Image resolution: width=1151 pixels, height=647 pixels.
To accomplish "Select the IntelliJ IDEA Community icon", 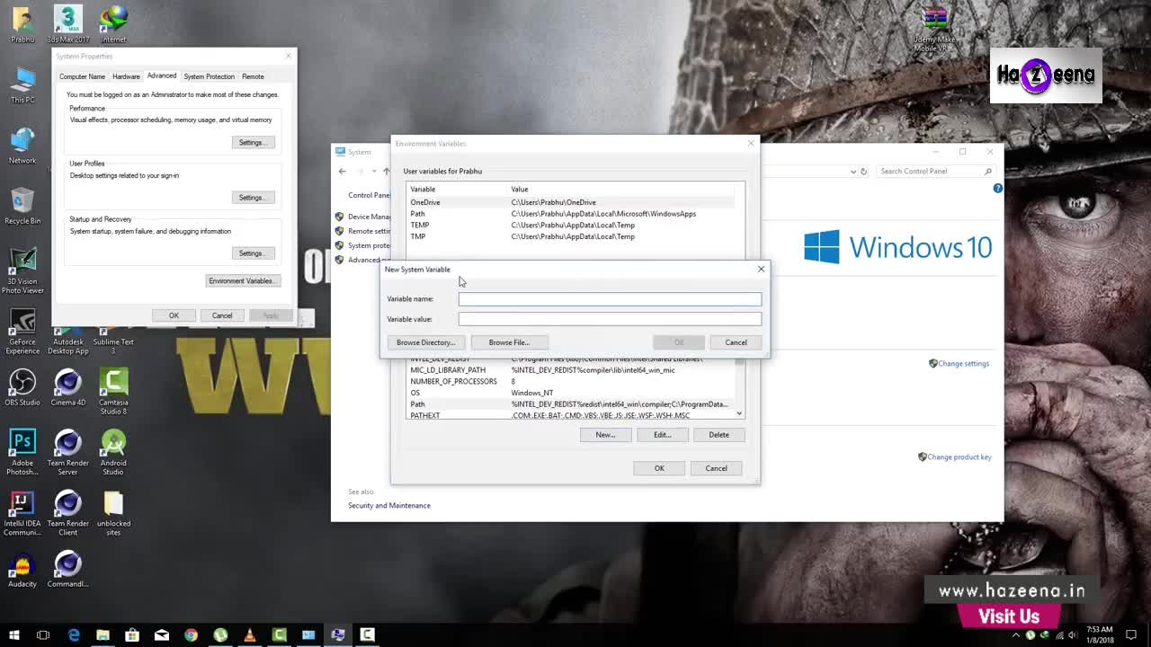I will pos(22,513).
